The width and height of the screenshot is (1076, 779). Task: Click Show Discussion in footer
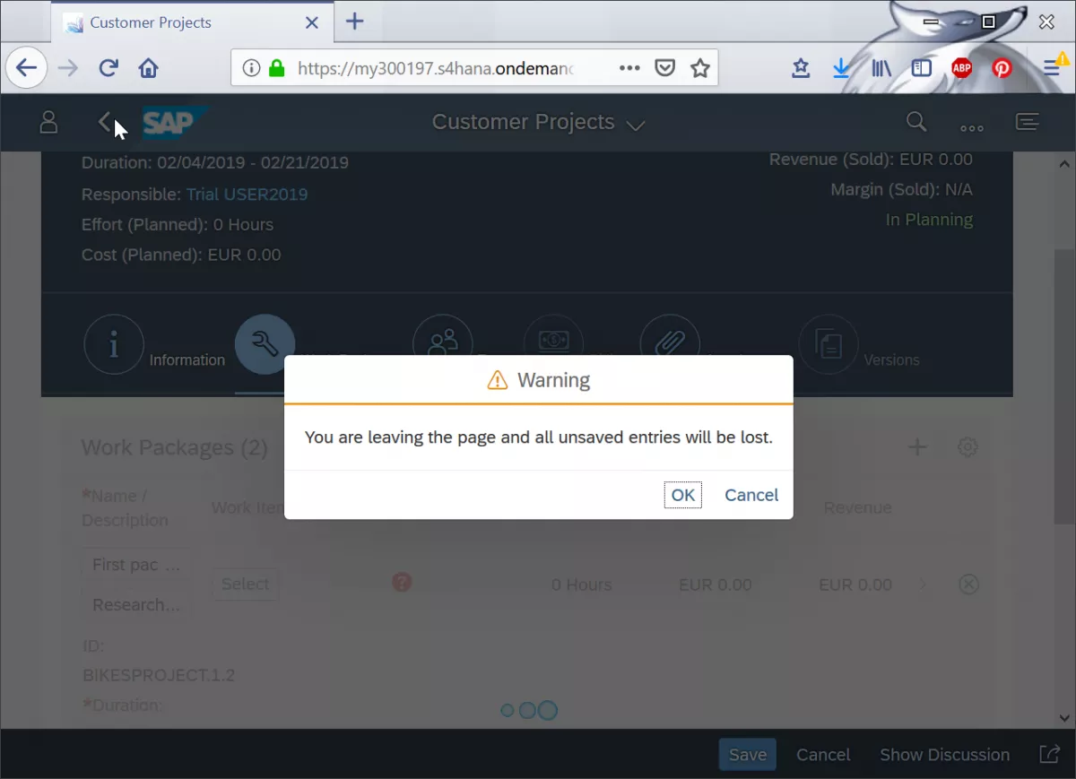click(944, 755)
